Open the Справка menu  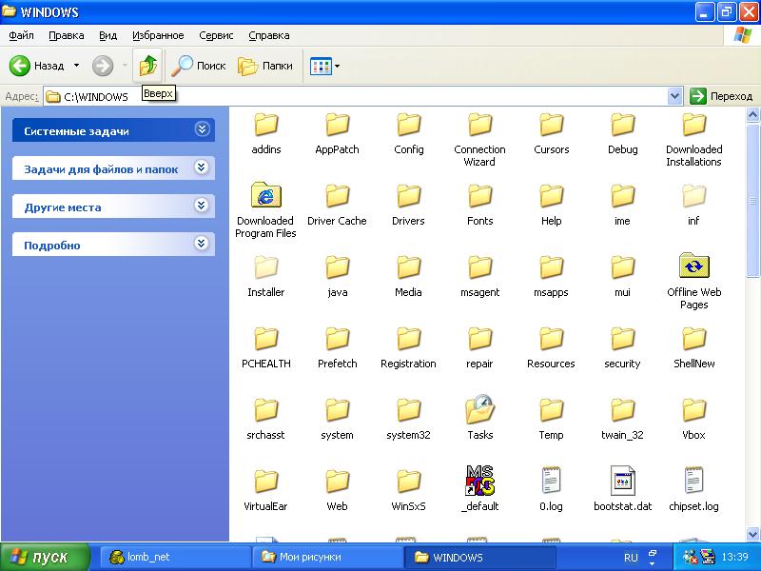(x=269, y=35)
